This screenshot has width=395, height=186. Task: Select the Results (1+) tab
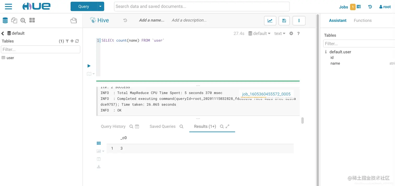pos(205,126)
